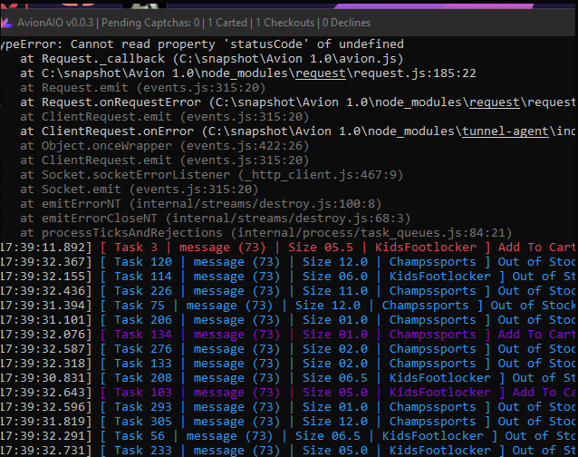The height and width of the screenshot is (457, 578).
Task: Select the purple Task 103 KidsFootlocker line
Action: pos(289,393)
